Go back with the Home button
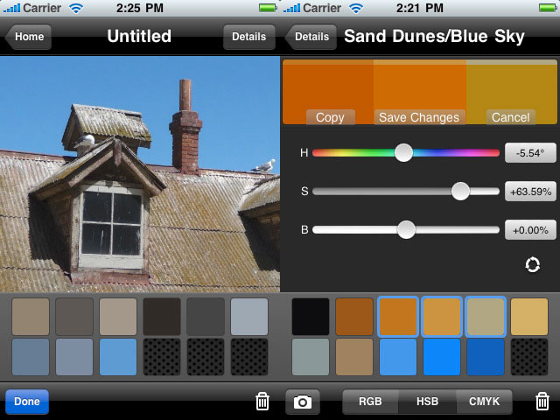This screenshot has width=560, height=420. tap(29, 37)
